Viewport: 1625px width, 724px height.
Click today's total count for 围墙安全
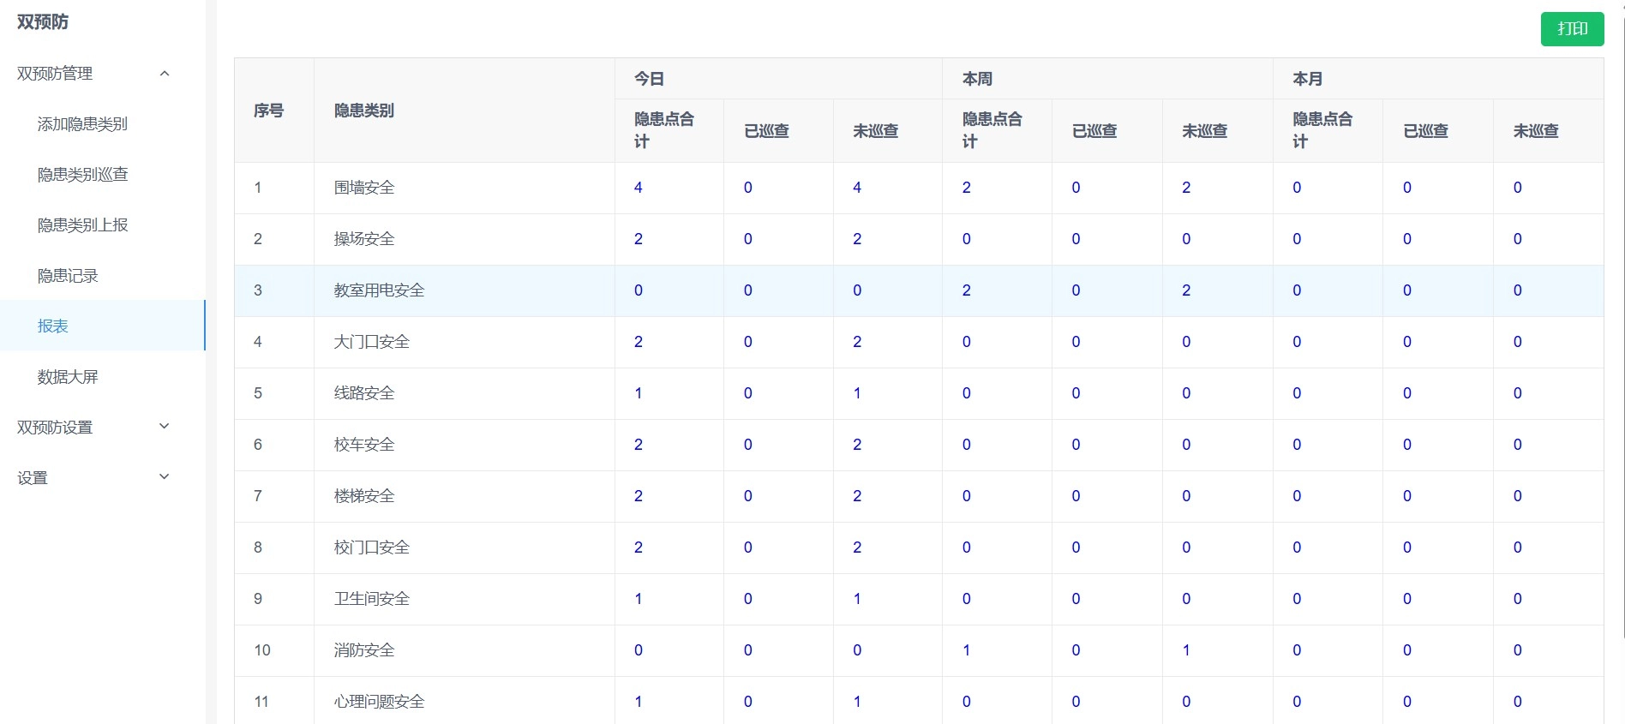click(x=639, y=188)
